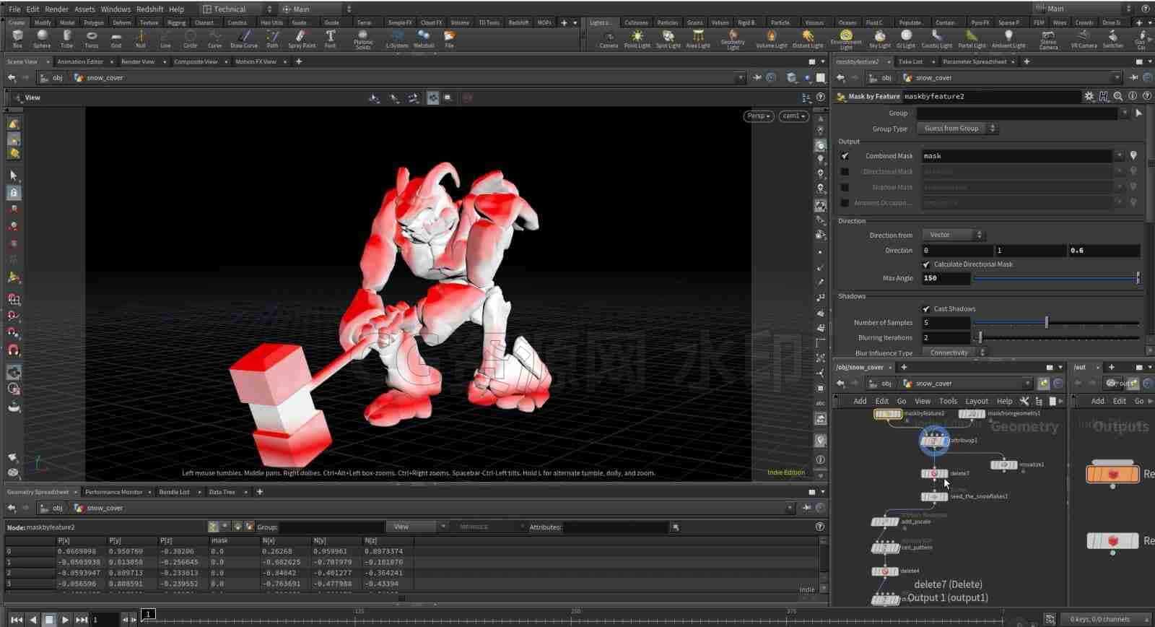Open the Render menu

point(56,9)
